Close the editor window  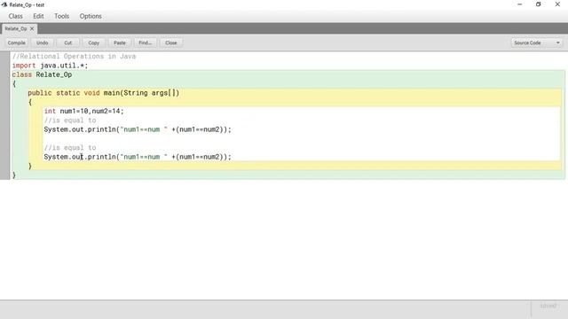pos(557,4)
